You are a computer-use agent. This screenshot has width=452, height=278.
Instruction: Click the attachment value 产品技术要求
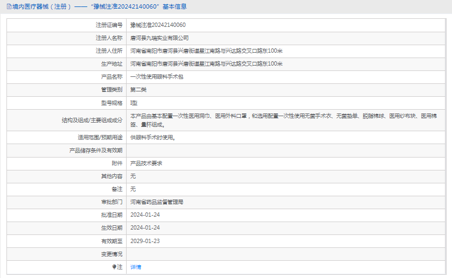pos(146,163)
